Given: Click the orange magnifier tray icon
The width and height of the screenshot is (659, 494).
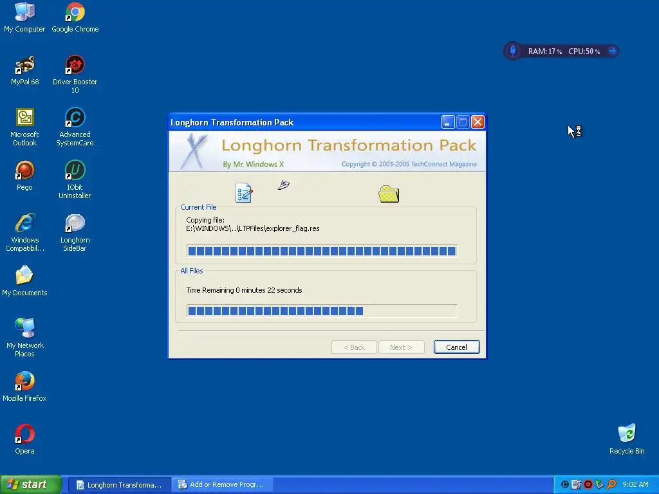Looking at the screenshot, I should tap(612, 484).
